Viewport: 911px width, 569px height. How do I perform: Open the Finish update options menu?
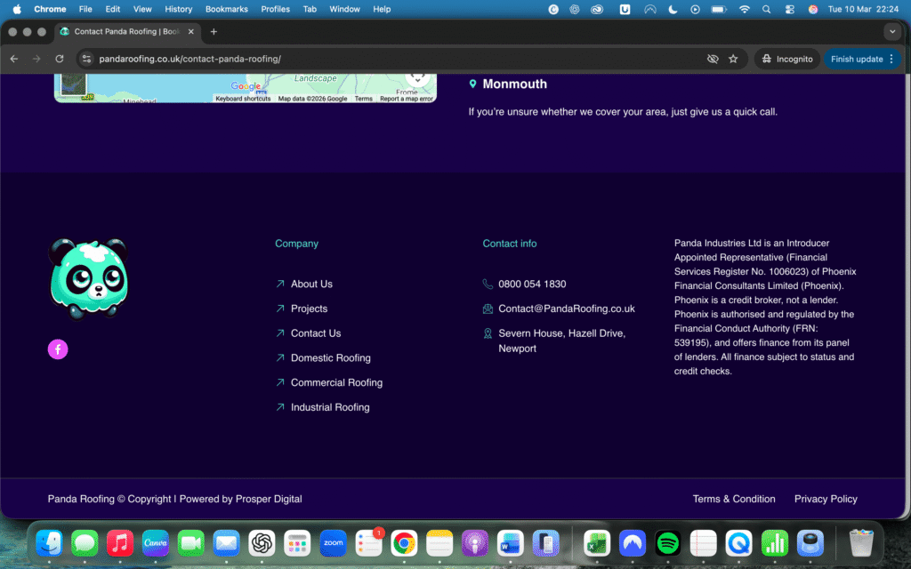(891, 59)
